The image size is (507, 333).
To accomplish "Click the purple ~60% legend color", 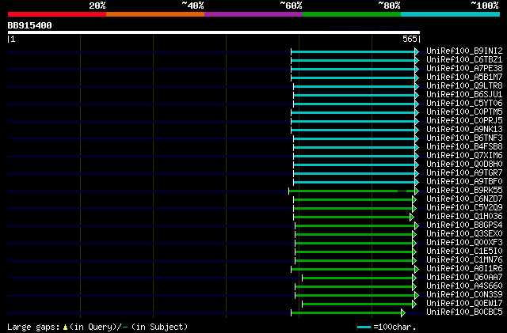I will click(x=253, y=14).
